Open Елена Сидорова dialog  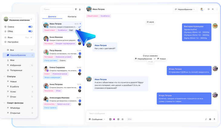(62, 73)
